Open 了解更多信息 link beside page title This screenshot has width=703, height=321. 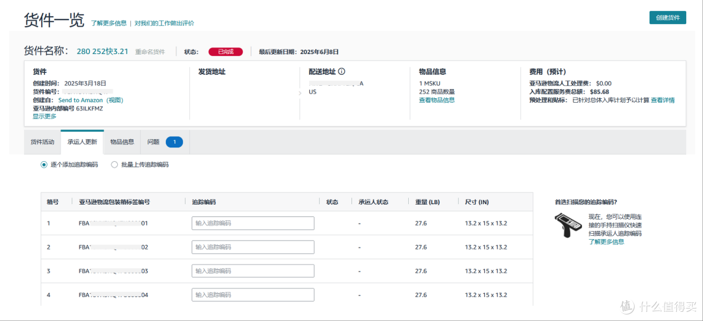pos(109,23)
